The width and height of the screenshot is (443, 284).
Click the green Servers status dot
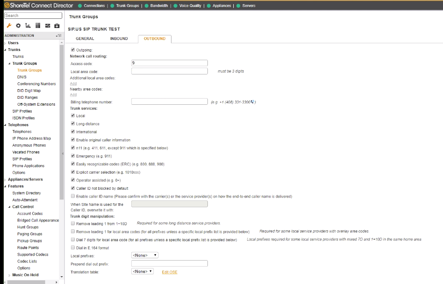pyautogui.click(x=238, y=6)
